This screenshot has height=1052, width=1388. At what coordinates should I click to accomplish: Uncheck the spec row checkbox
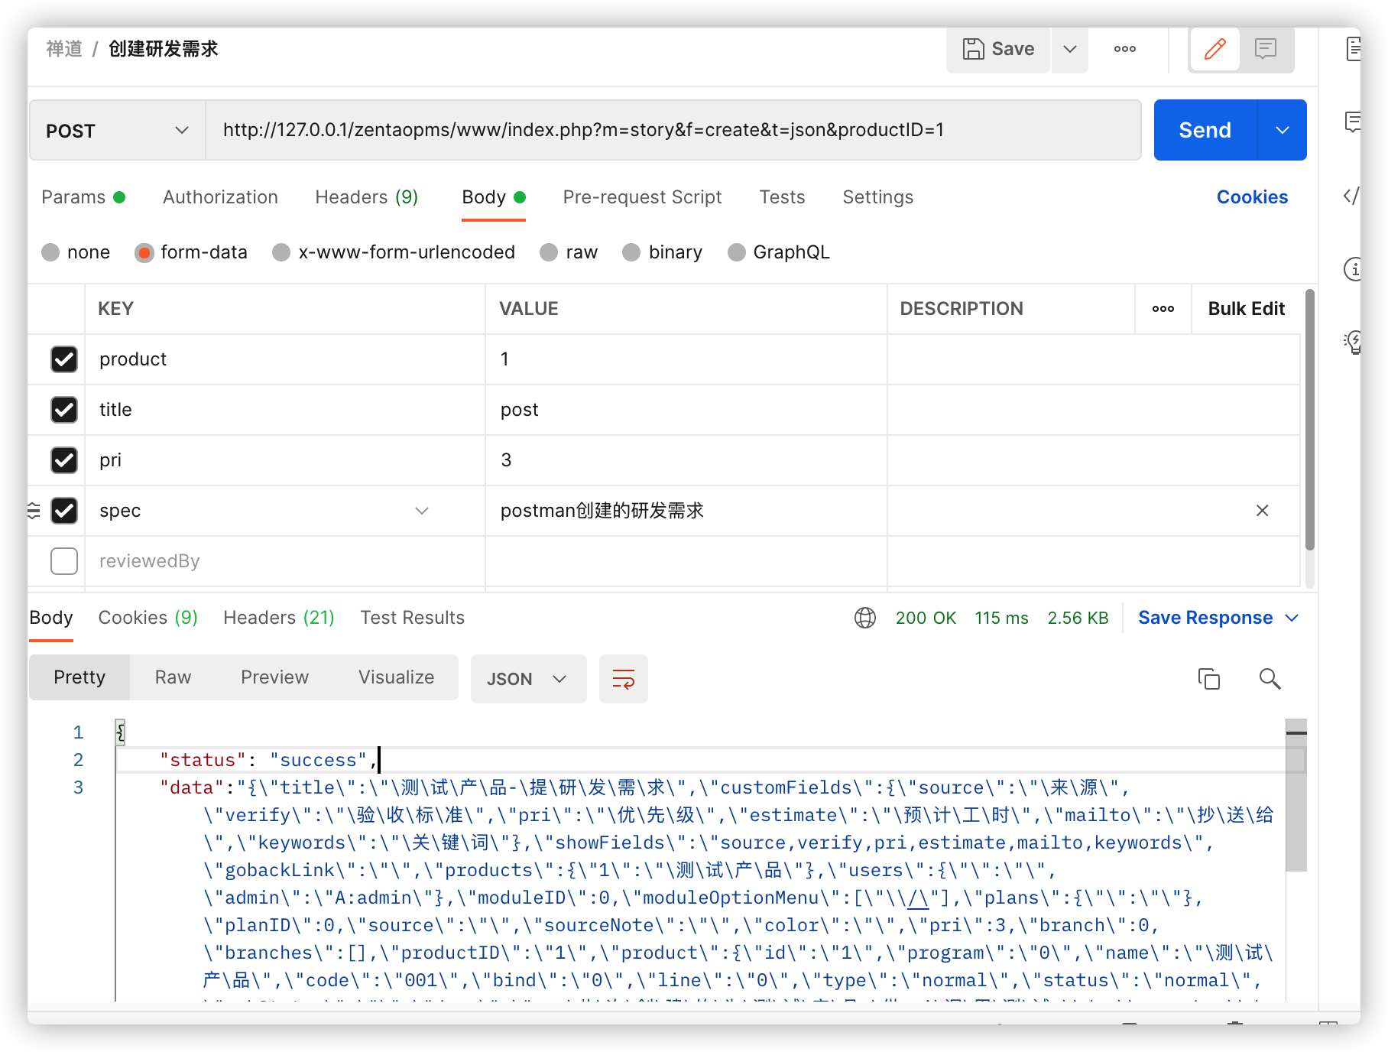[64, 511]
